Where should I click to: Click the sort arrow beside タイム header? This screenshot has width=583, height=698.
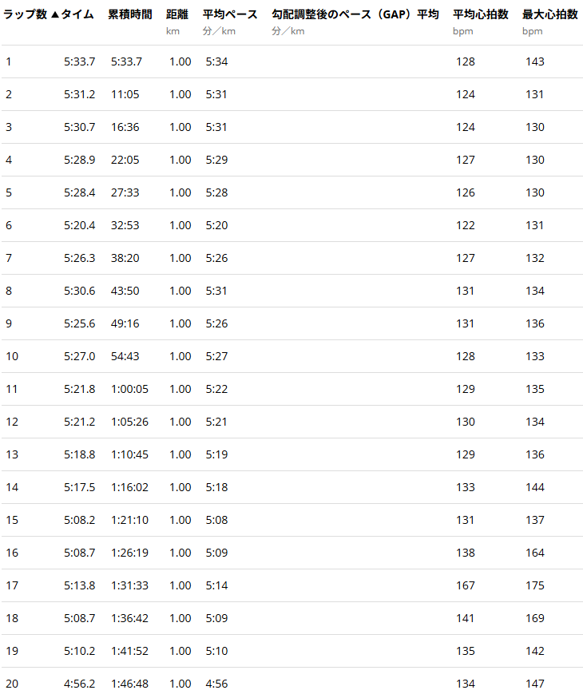[54, 15]
